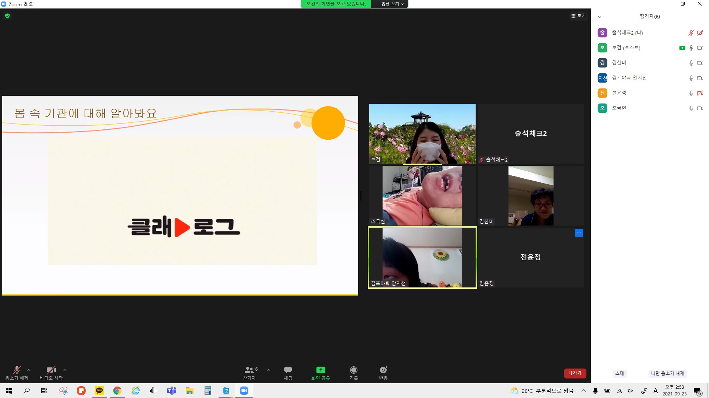The height and width of the screenshot is (398, 709).
Task: Open more options on 전윤정 video tile
Action: coord(579,233)
